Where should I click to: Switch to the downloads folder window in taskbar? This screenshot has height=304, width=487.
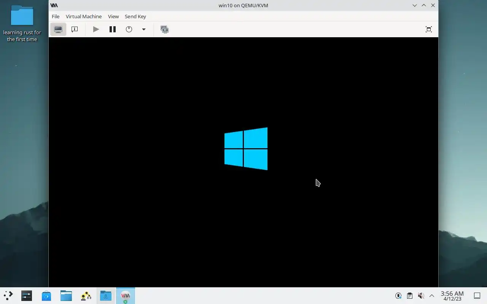coord(106,296)
